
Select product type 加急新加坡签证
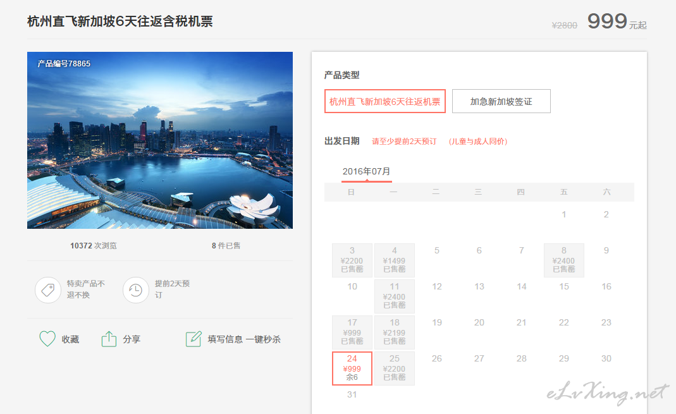(x=501, y=101)
